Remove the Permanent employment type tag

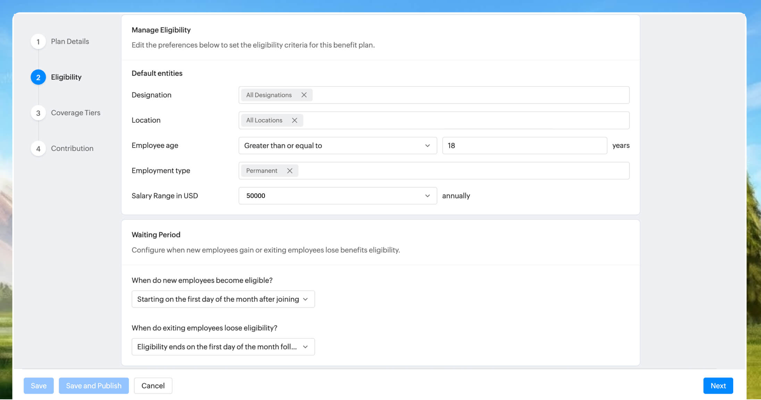[290, 170]
